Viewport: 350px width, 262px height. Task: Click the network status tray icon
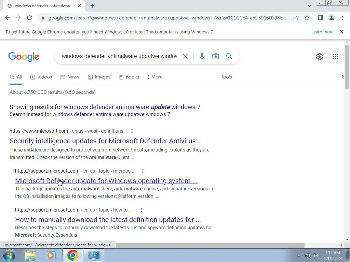coord(307,256)
